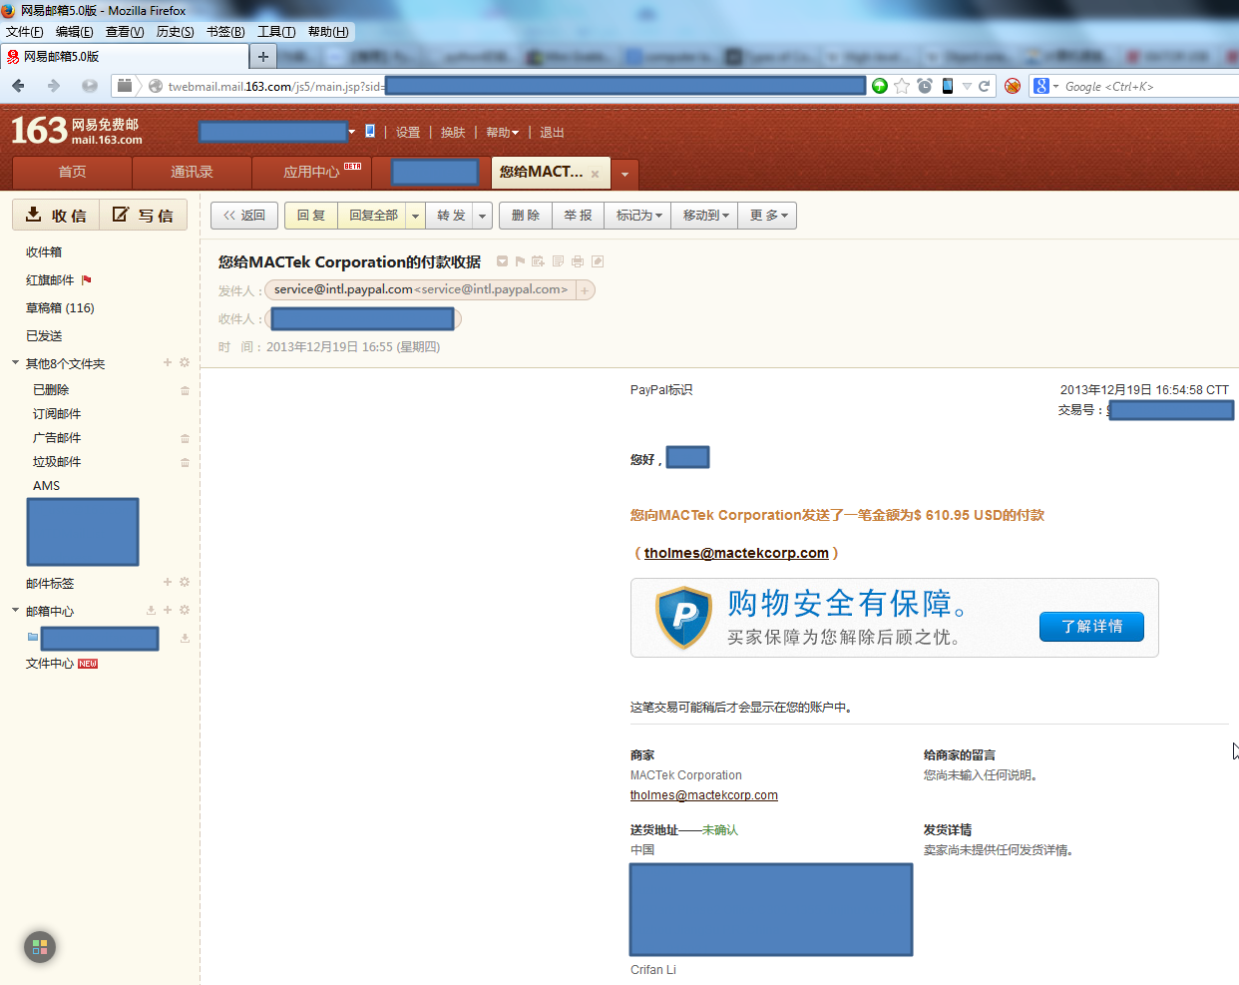Click bold tholmes@mactekcorp.com link in parentheses
The height and width of the screenshot is (985, 1239).
(736, 553)
